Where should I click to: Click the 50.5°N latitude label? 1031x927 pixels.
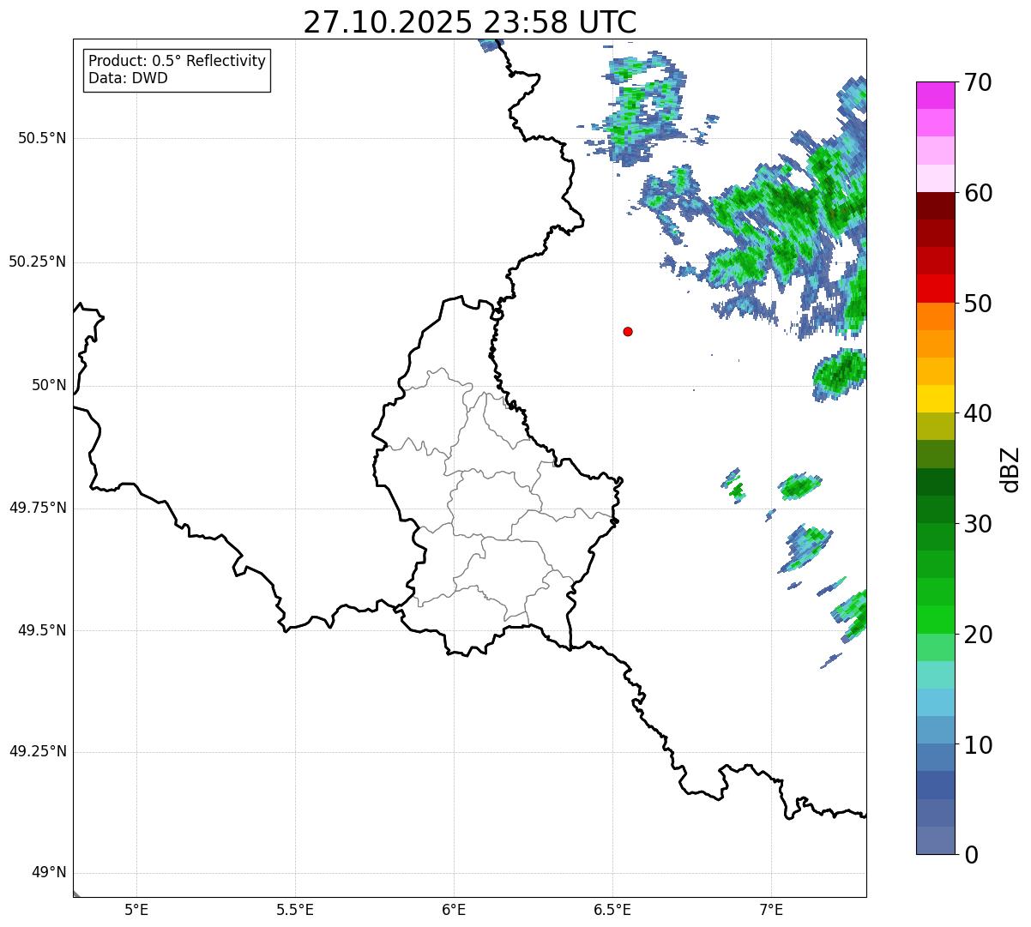pyautogui.click(x=42, y=138)
